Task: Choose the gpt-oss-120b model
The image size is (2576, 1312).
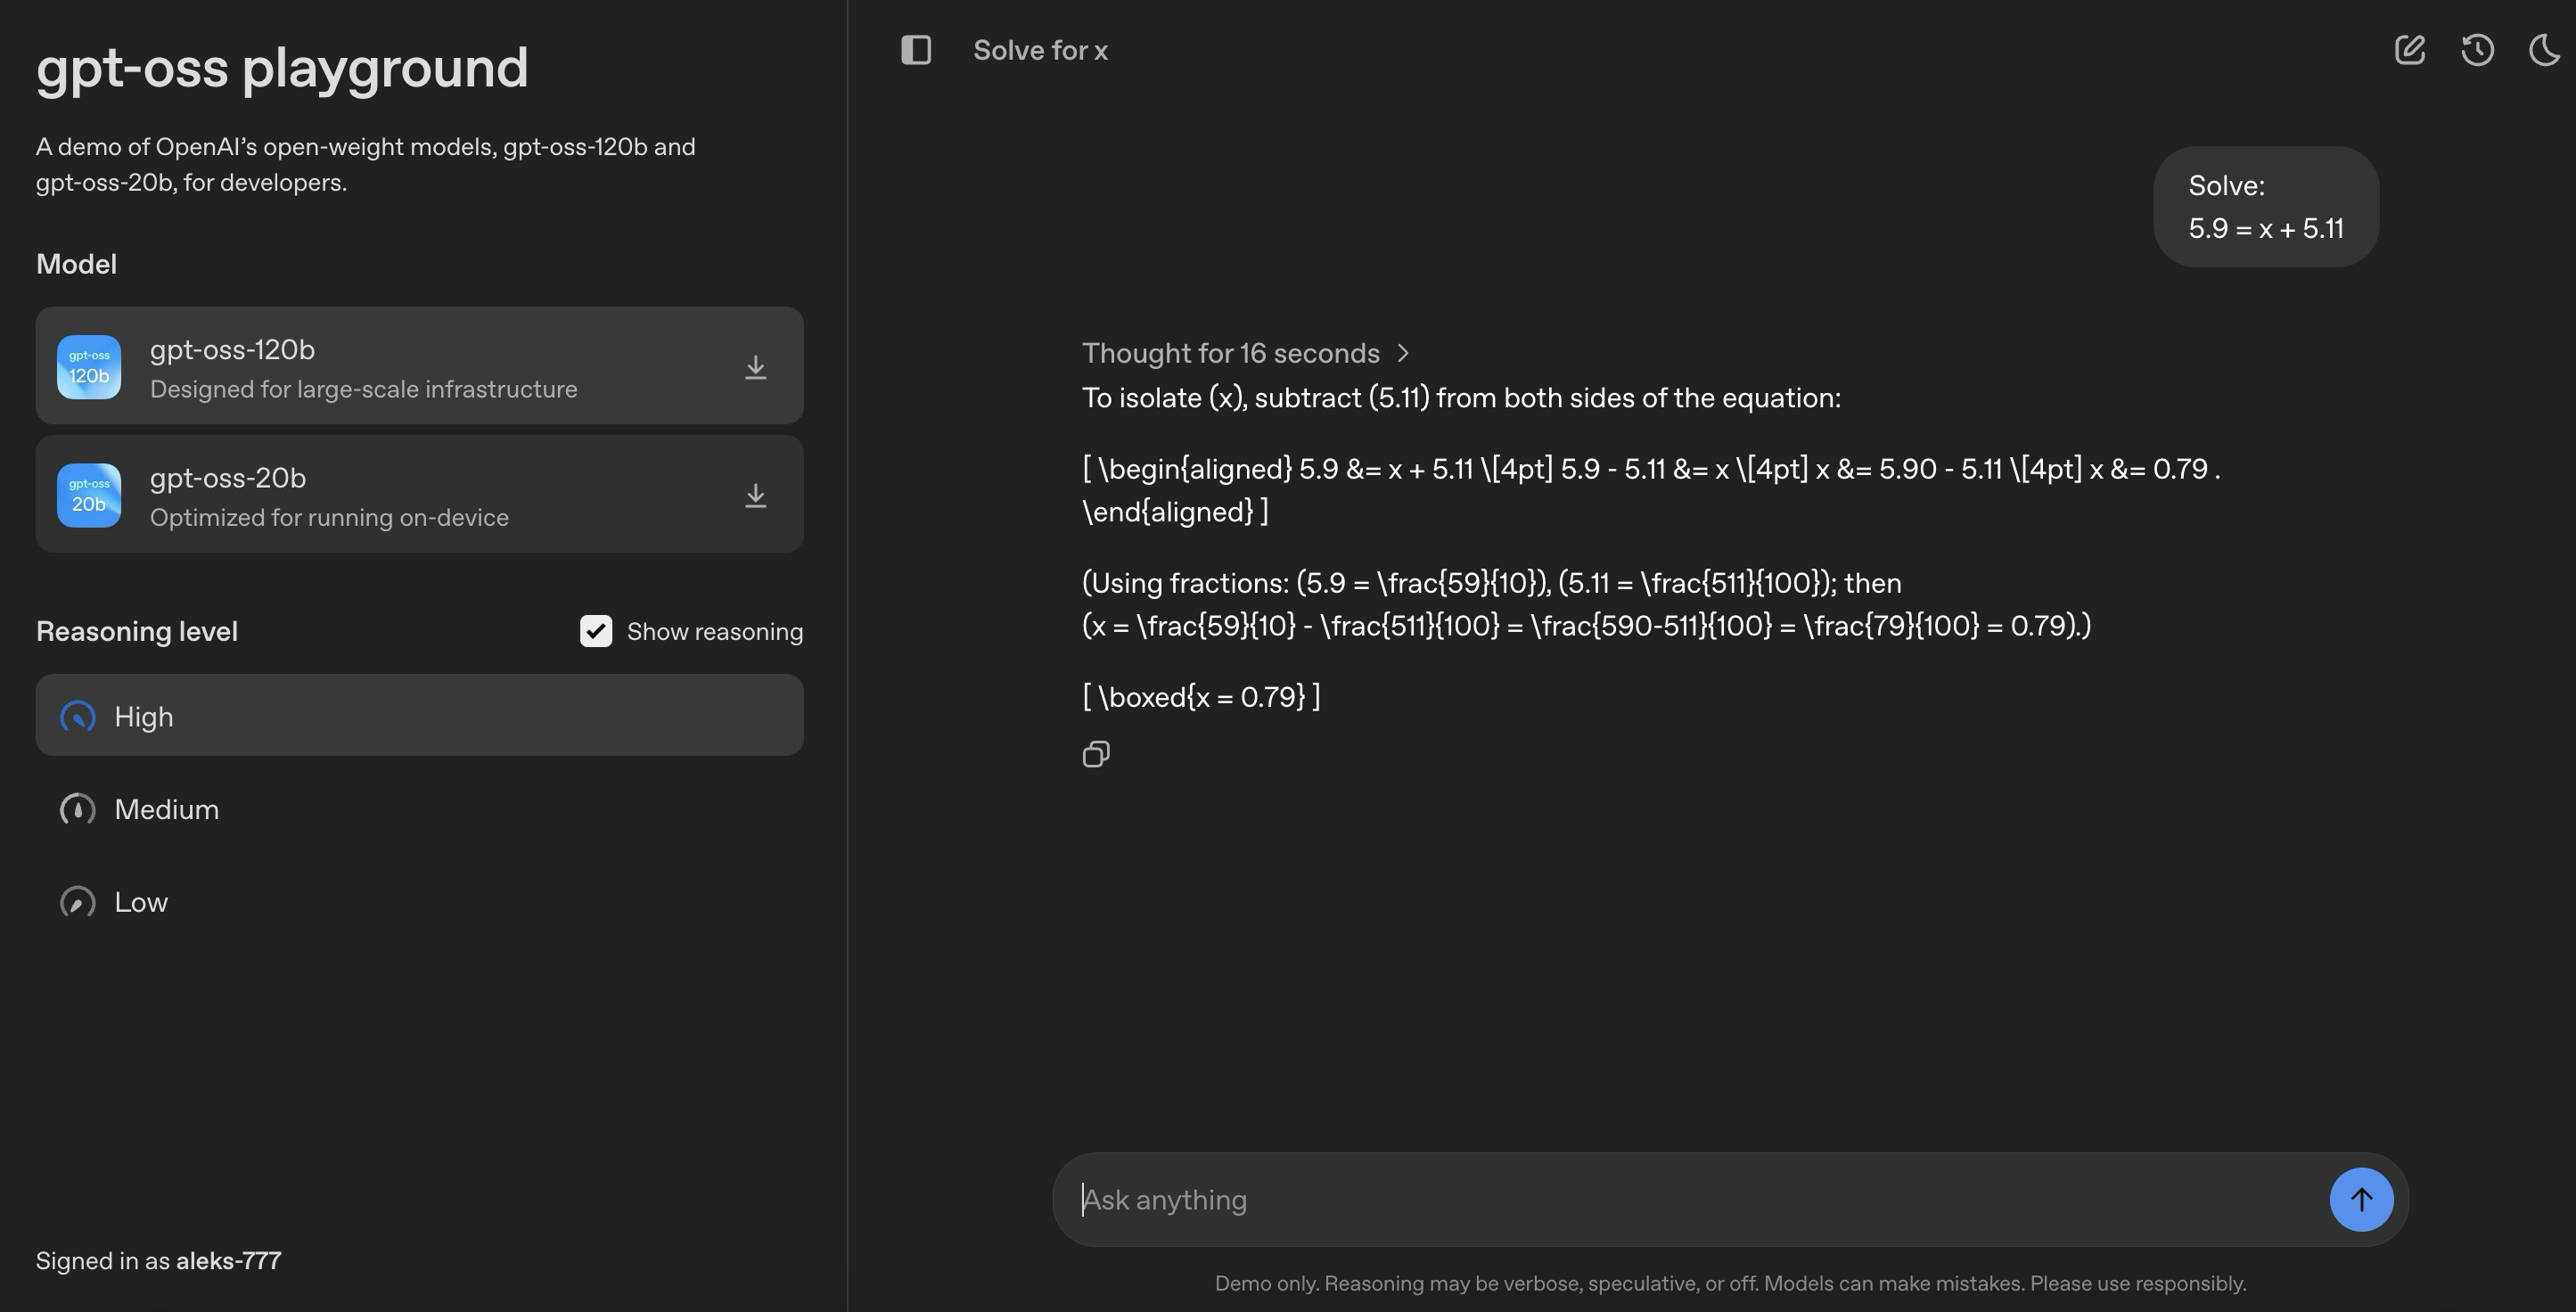Action: tap(420, 367)
